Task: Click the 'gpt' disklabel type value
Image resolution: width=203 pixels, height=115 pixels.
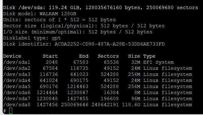Action: [56, 38]
